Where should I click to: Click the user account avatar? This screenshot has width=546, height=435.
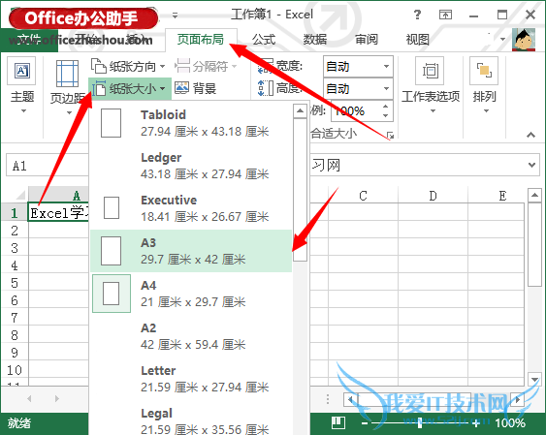[x=524, y=40]
